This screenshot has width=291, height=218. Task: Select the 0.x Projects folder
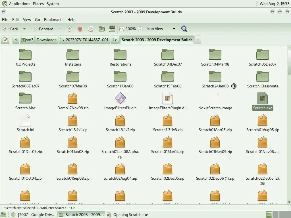coord(25,58)
